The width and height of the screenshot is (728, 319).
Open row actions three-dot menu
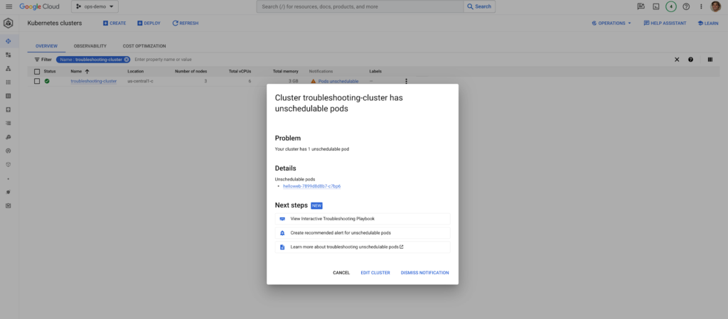(x=406, y=82)
